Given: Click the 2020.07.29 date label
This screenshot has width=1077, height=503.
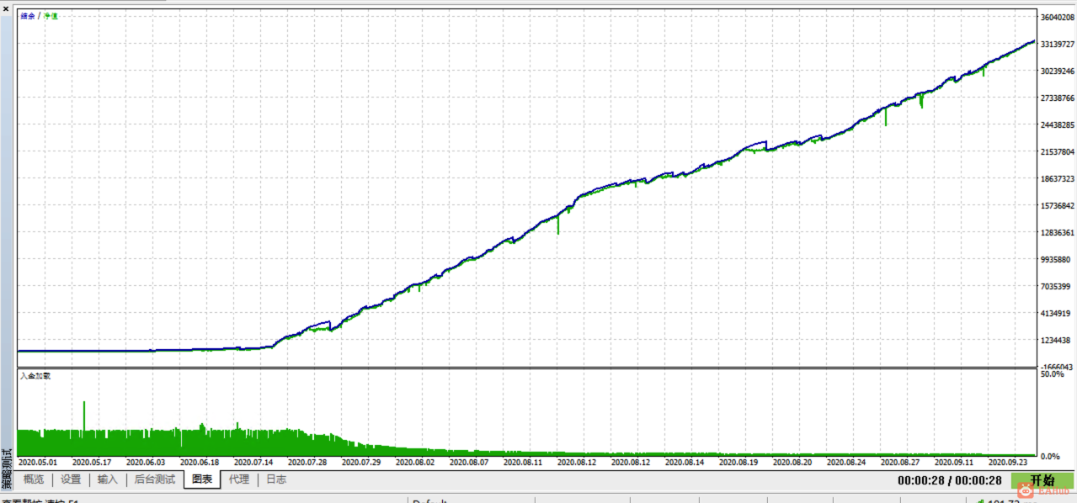Looking at the screenshot, I should point(361,461).
